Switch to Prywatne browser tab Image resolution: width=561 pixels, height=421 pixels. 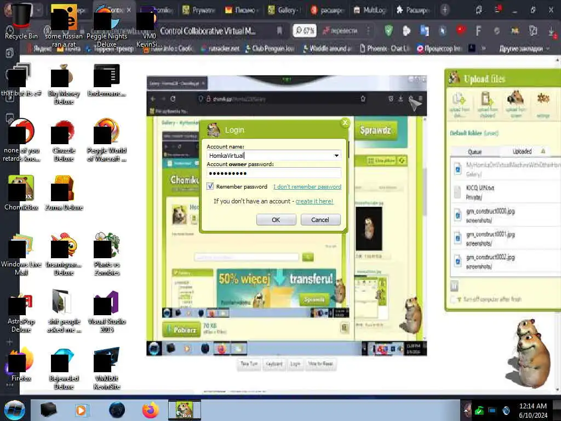click(198, 10)
